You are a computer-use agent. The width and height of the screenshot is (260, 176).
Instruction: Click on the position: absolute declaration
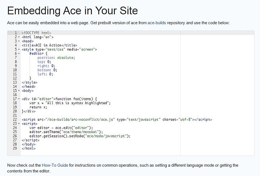pyautogui.click(x=56, y=58)
